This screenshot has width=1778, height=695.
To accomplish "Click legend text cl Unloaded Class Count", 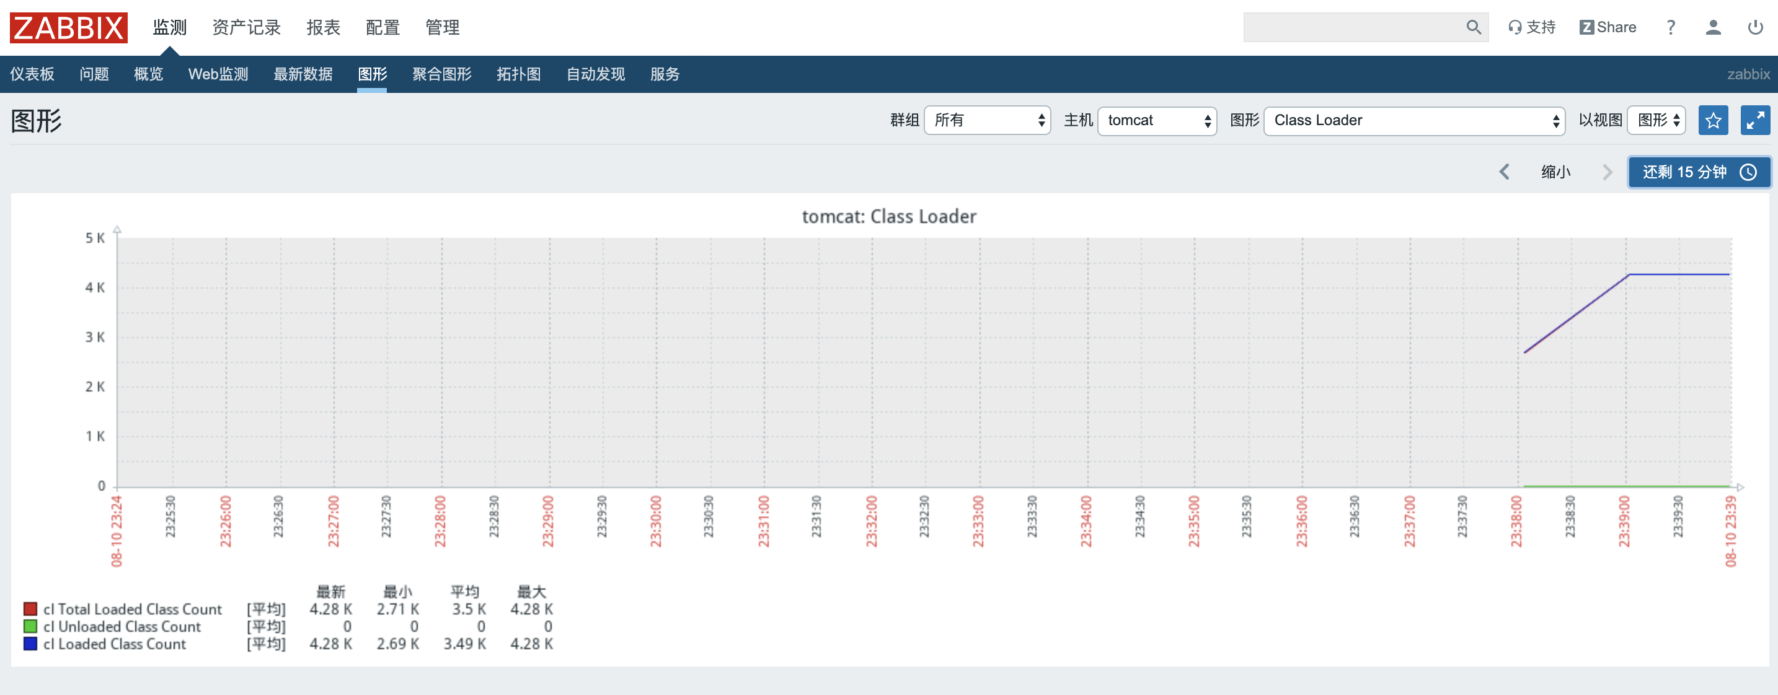I will (x=122, y=626).
